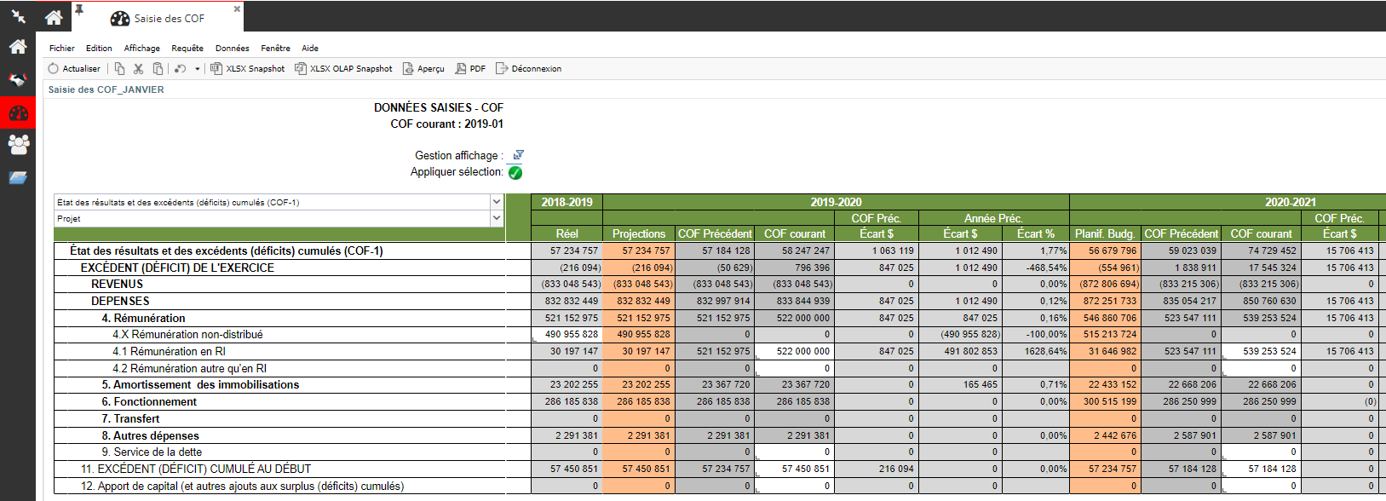Open the Données menu
1386x501 pixels.
pyautogui.click(x=233, y=48)
